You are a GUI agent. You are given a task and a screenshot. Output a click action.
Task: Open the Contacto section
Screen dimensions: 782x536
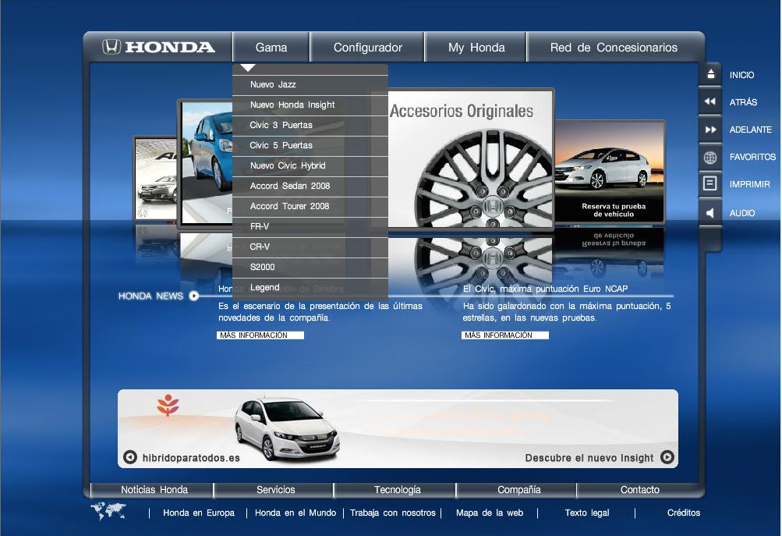(639, 490)
